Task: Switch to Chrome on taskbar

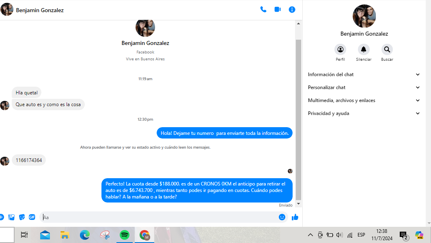Action: click(144, 235)
